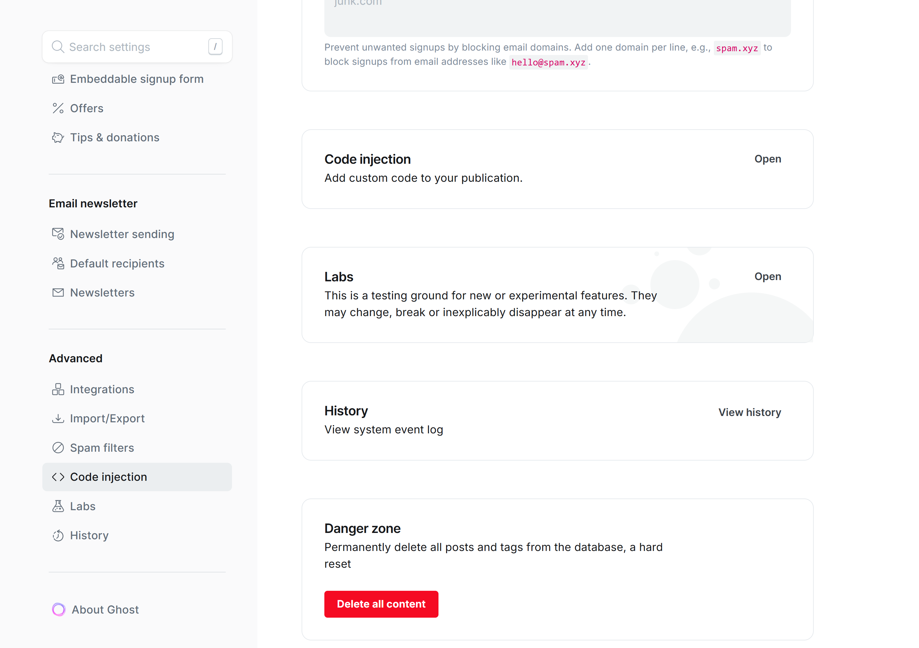Click the Spam filters blocked-circle icon

[58, 448]
